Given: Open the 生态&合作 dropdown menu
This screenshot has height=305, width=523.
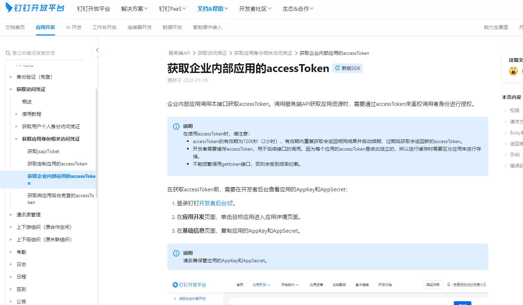Looking at the screenshot, I should pos(298,9).
